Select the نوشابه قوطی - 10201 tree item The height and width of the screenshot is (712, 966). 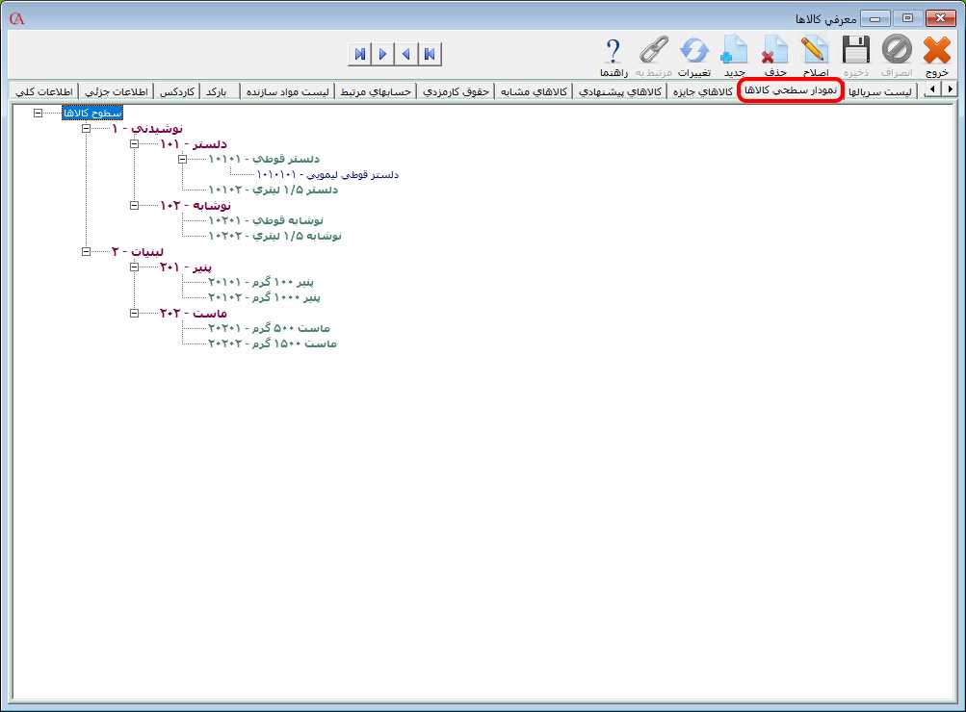tap(265, 220)
